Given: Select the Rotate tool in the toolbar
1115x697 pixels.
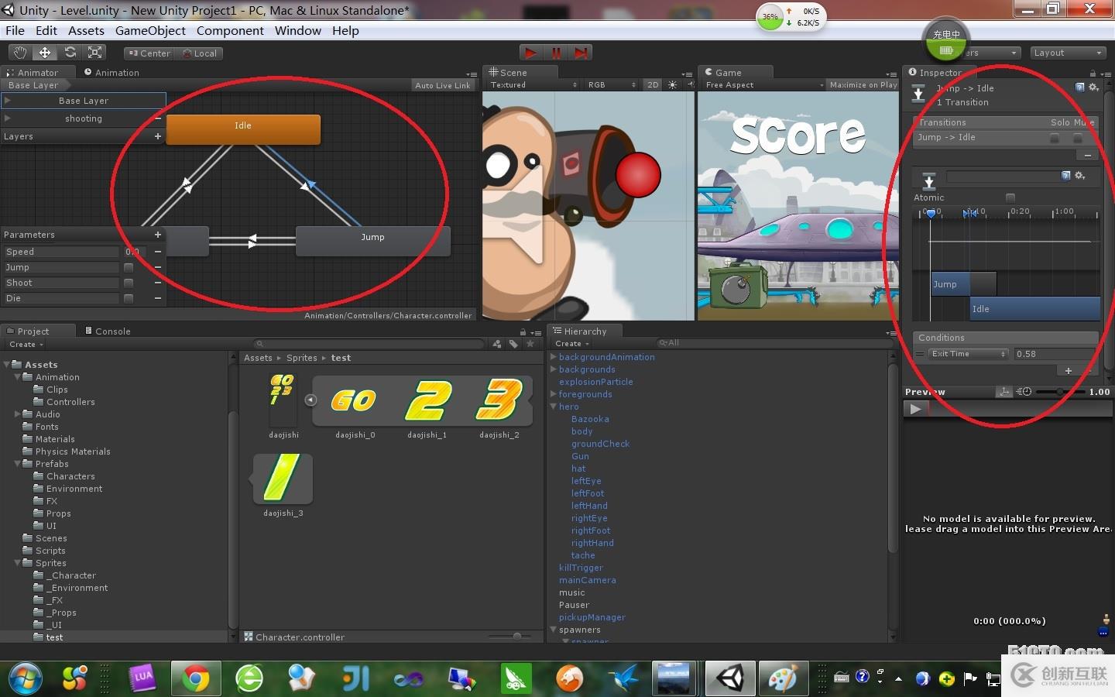Looking at the screenshot, I should (70, 53).
